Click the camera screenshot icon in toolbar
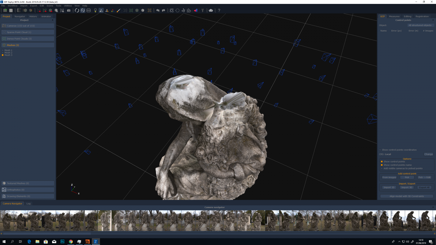 click(69, 10)
